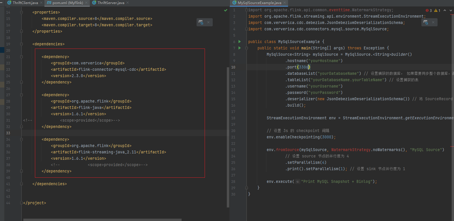This screenshot has width=454, height=221.
Task: Close the pom.xml (MyFlink) tab
Action: click(x=86, y=3)
